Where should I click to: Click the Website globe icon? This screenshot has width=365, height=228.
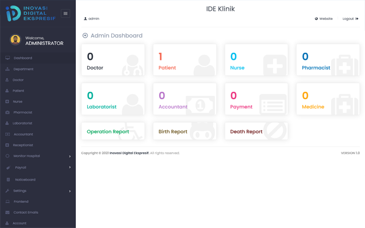(x=317, y=19)
